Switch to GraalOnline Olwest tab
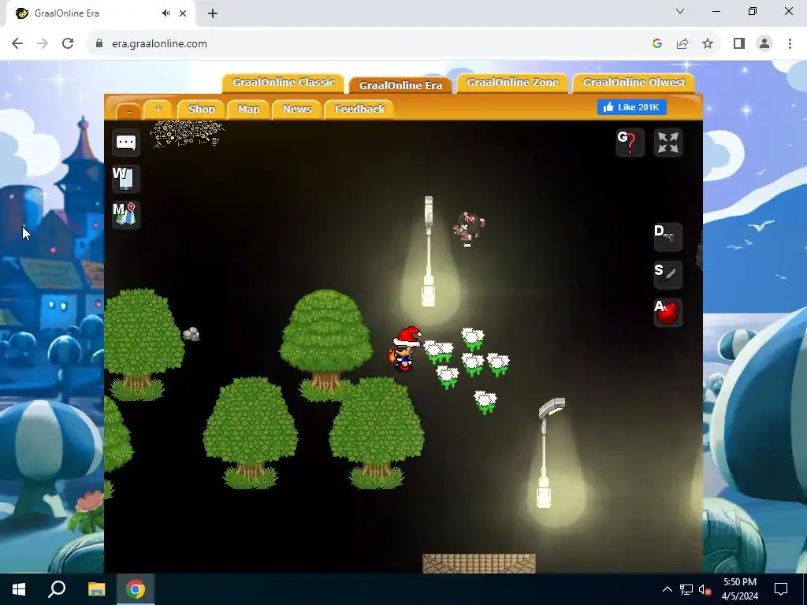 pyautogui.click(x=634, y=83)
